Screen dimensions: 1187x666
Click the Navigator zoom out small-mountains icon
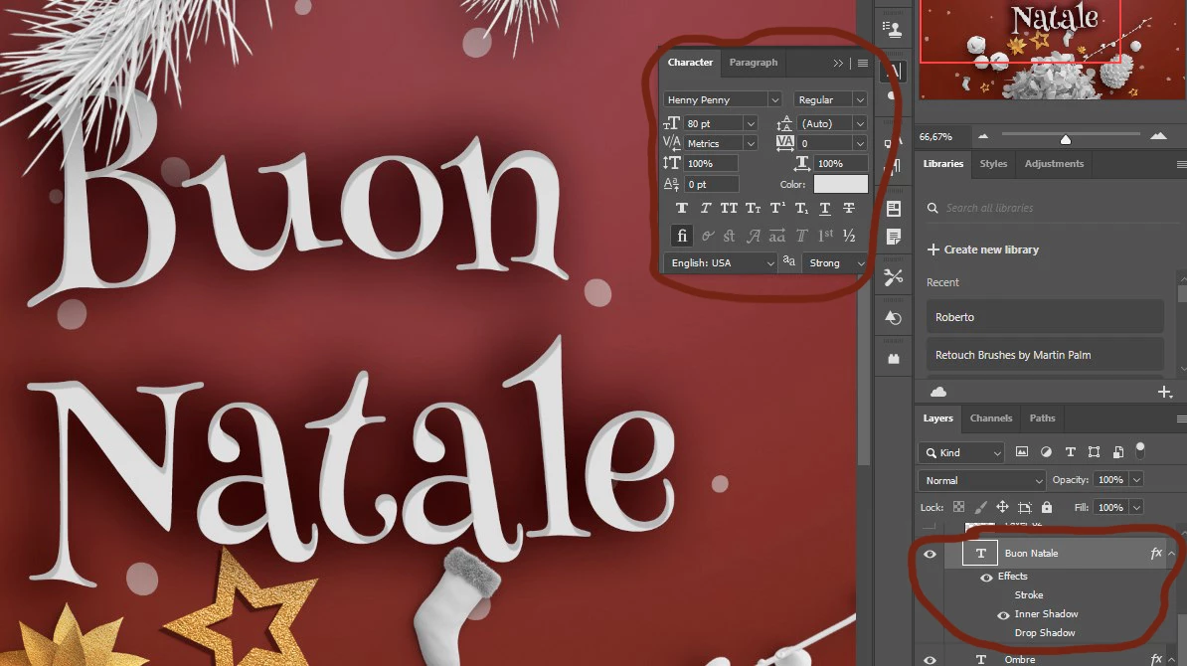pos(982,136)
